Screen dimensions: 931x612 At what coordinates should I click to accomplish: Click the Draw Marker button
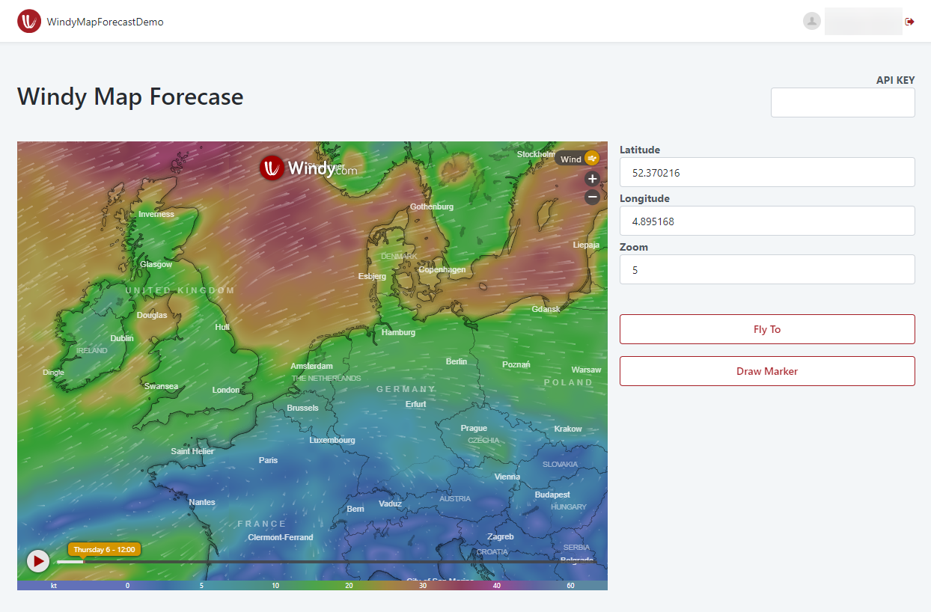point(767,371)
